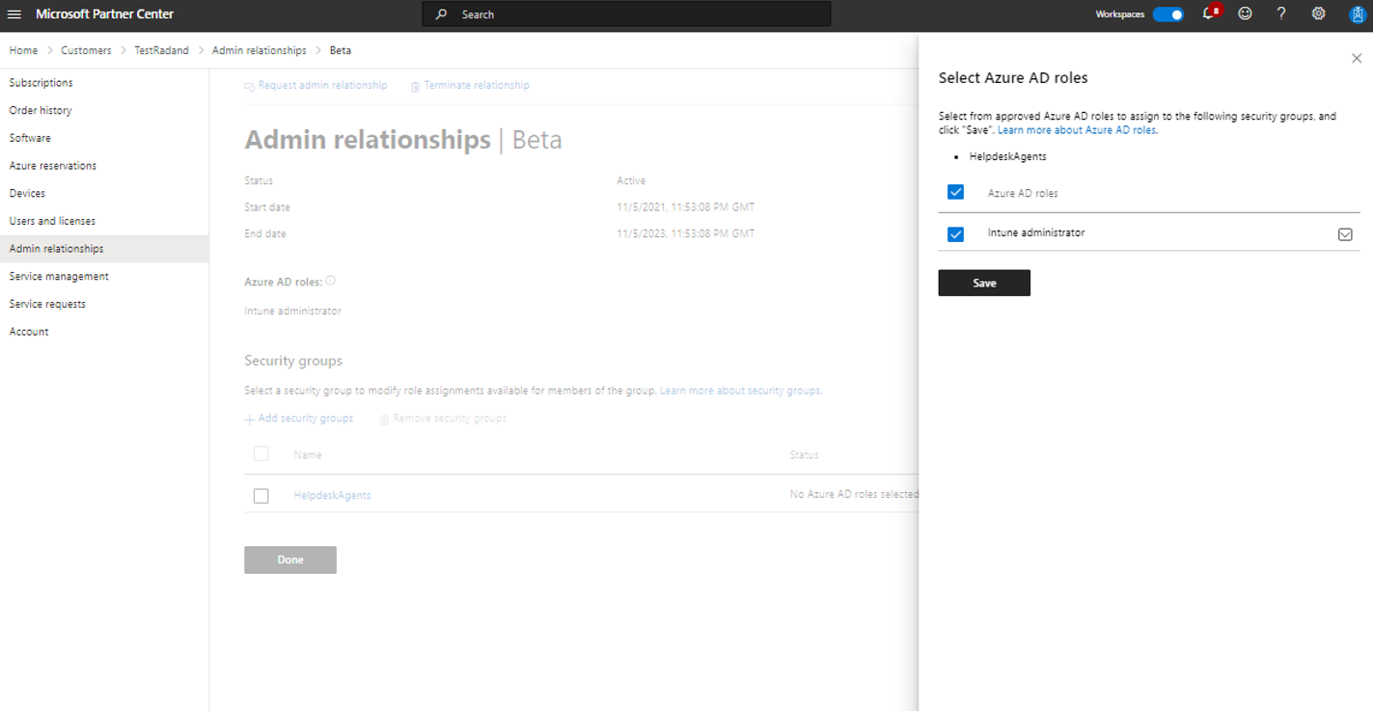Go to Customers breadcrumb
The height and width of the screenshot is (711, 1373).
[86, 50]
